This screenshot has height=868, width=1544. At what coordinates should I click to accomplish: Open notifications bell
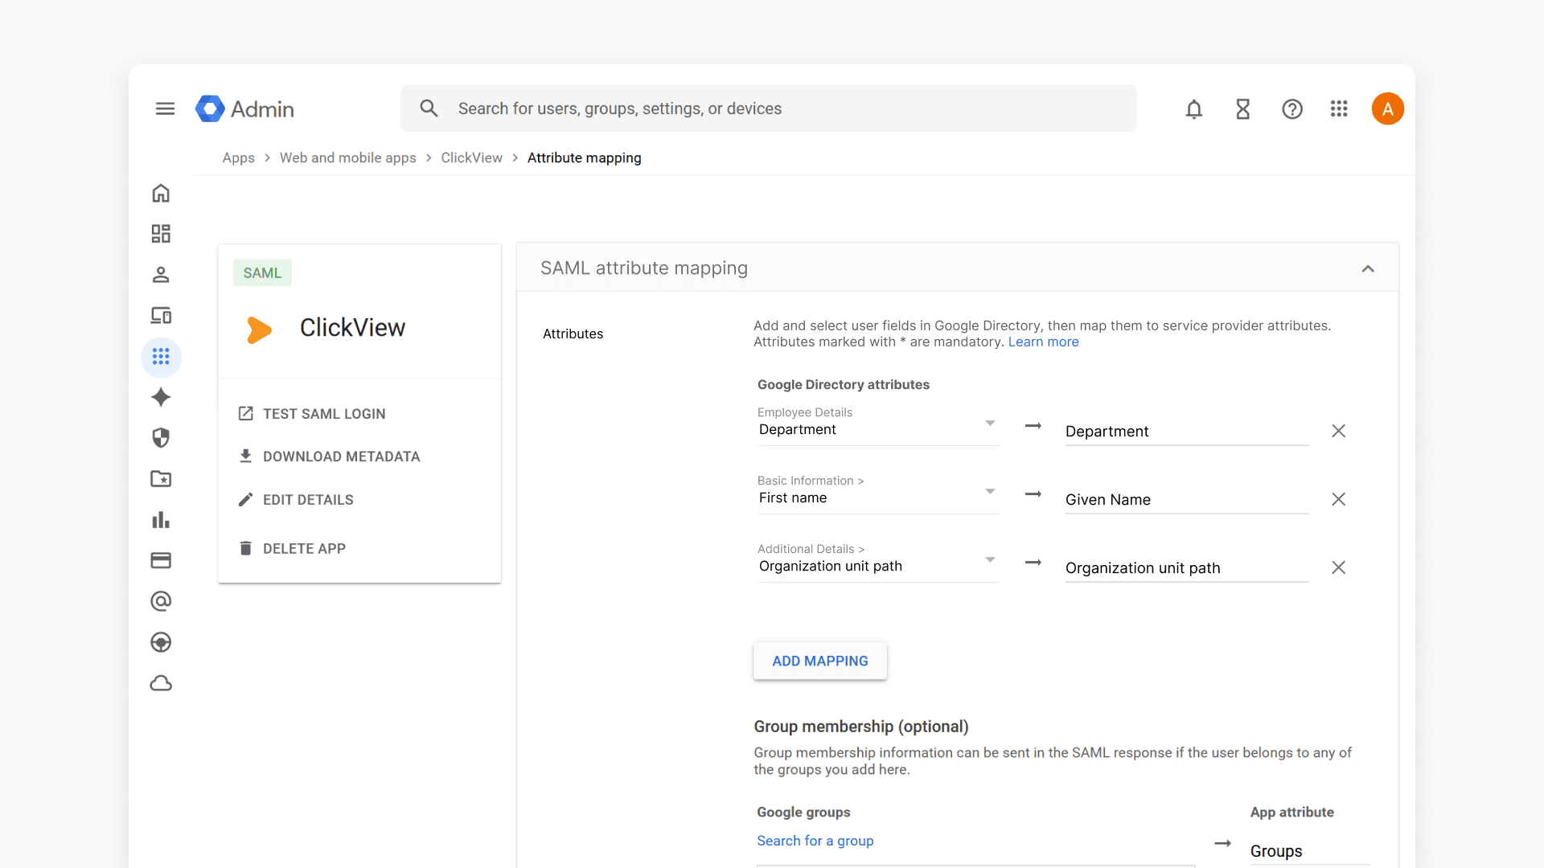pos(1194,108)
